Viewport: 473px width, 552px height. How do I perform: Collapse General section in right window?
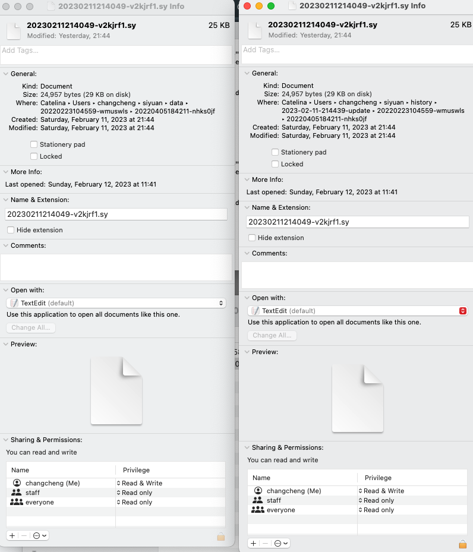pos(247,73)
